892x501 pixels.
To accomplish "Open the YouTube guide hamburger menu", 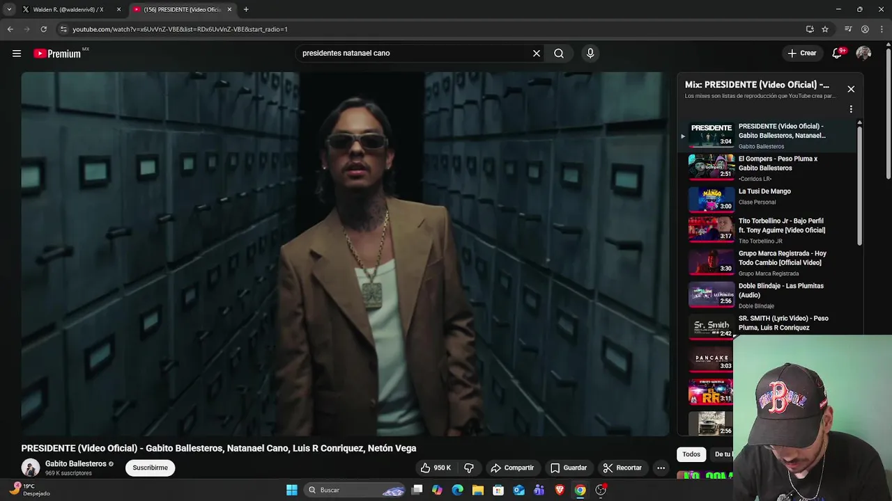I will click(x=17, y=54).
